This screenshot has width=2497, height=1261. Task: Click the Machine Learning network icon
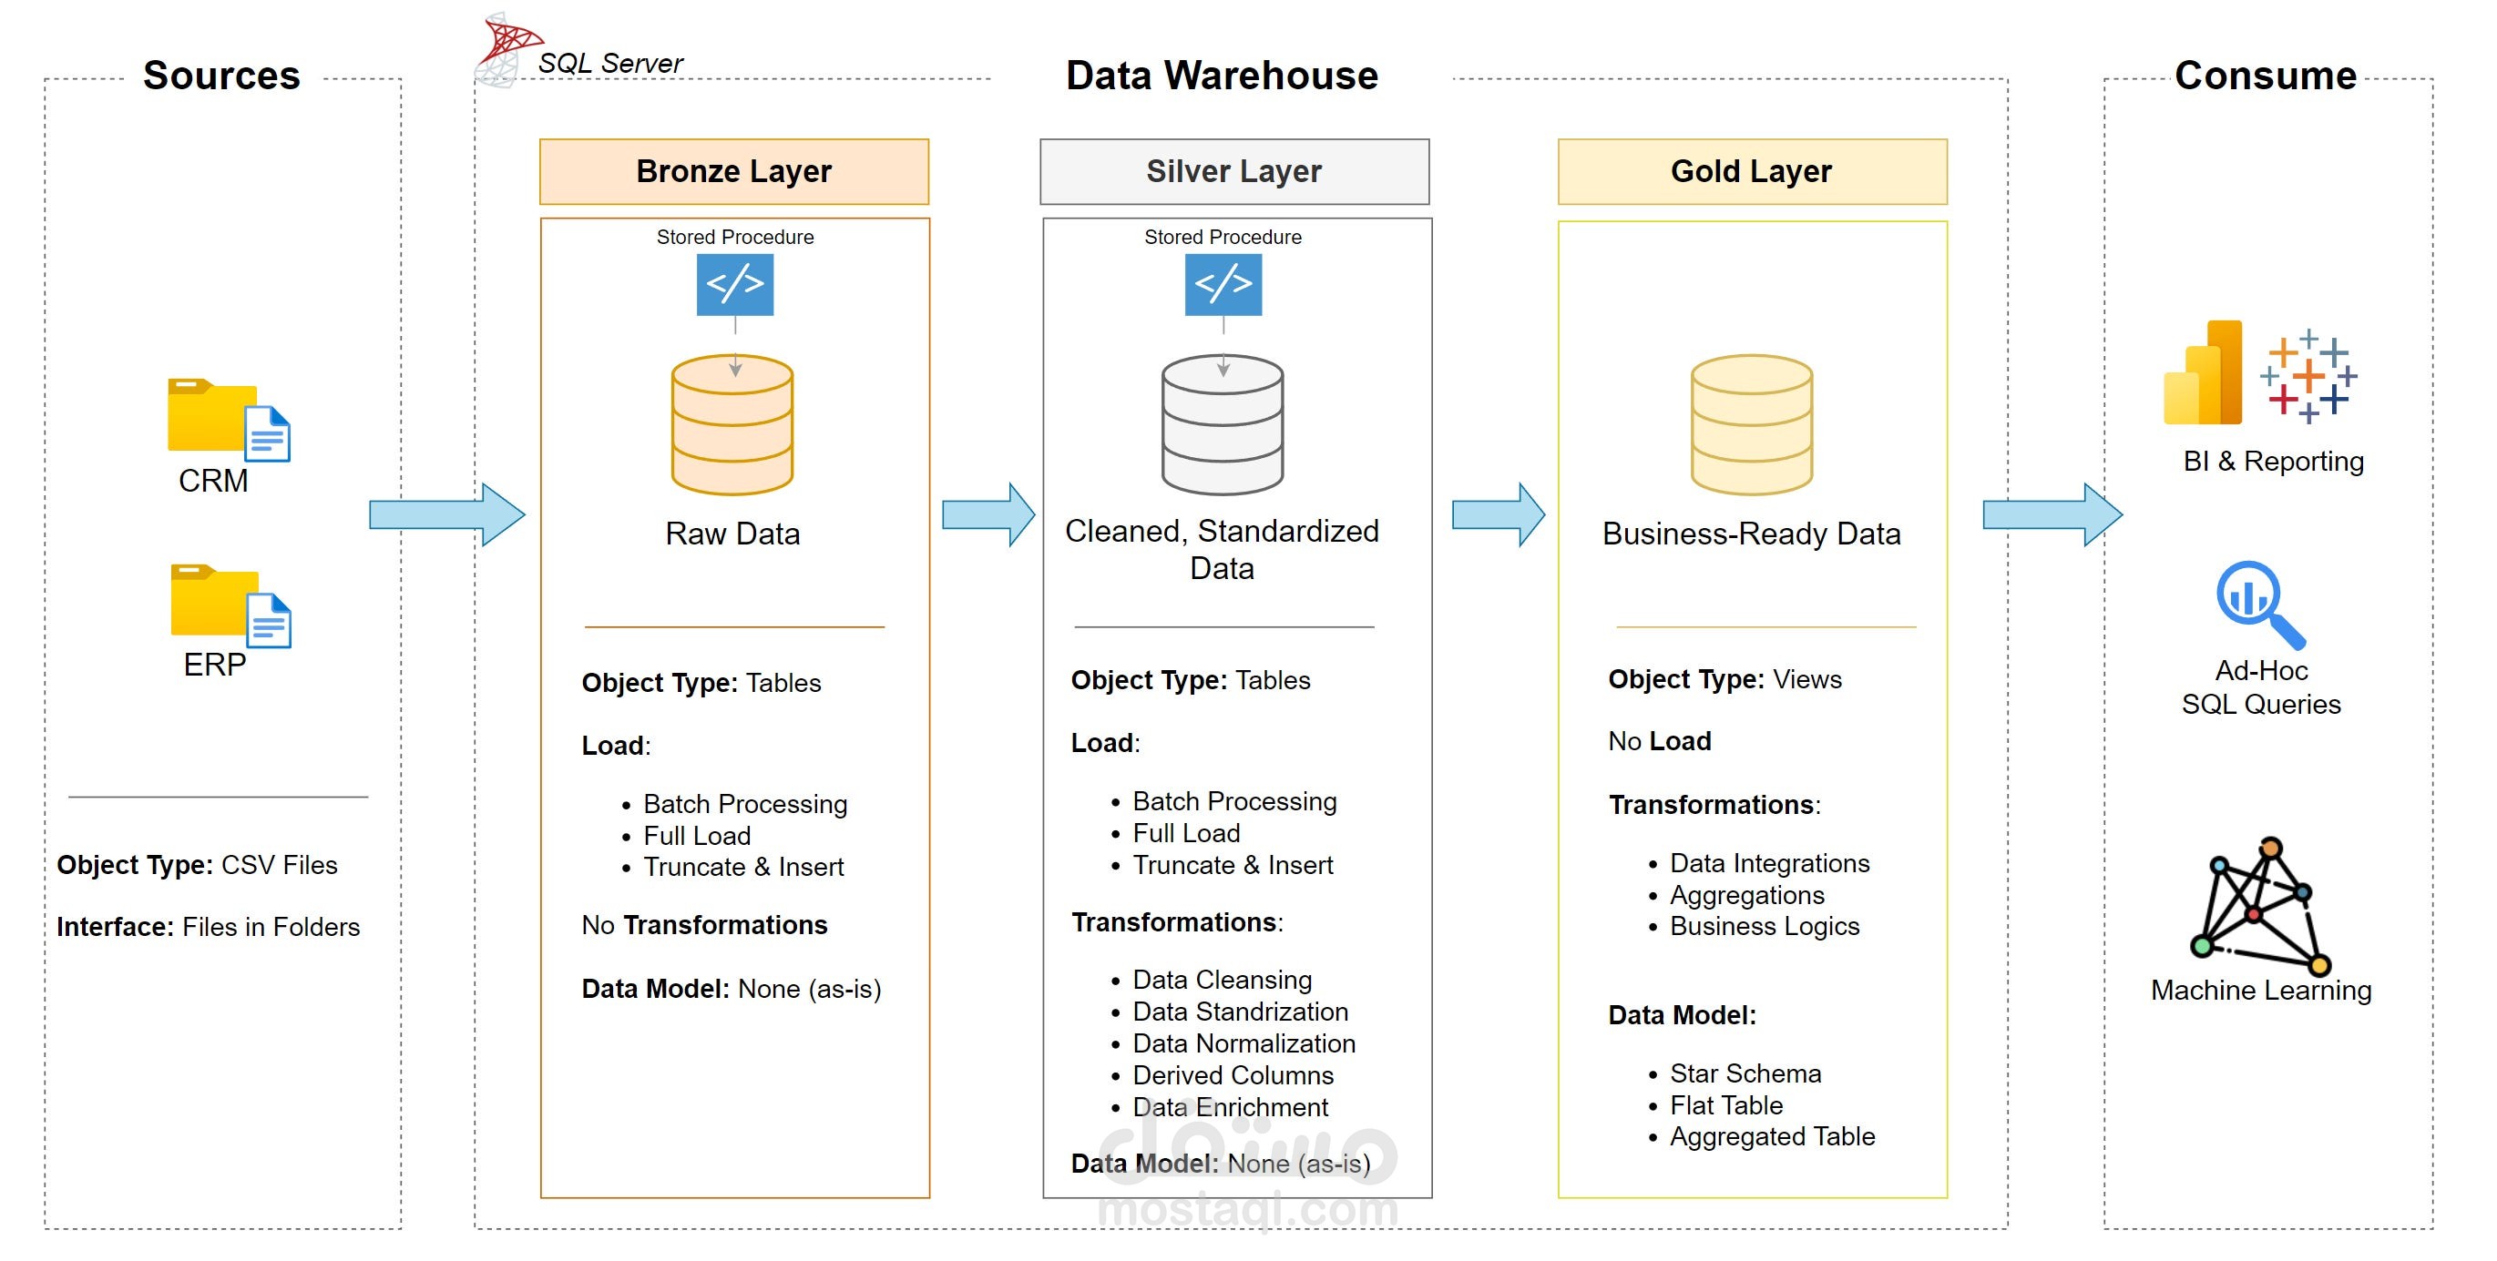coord(2259,906)
